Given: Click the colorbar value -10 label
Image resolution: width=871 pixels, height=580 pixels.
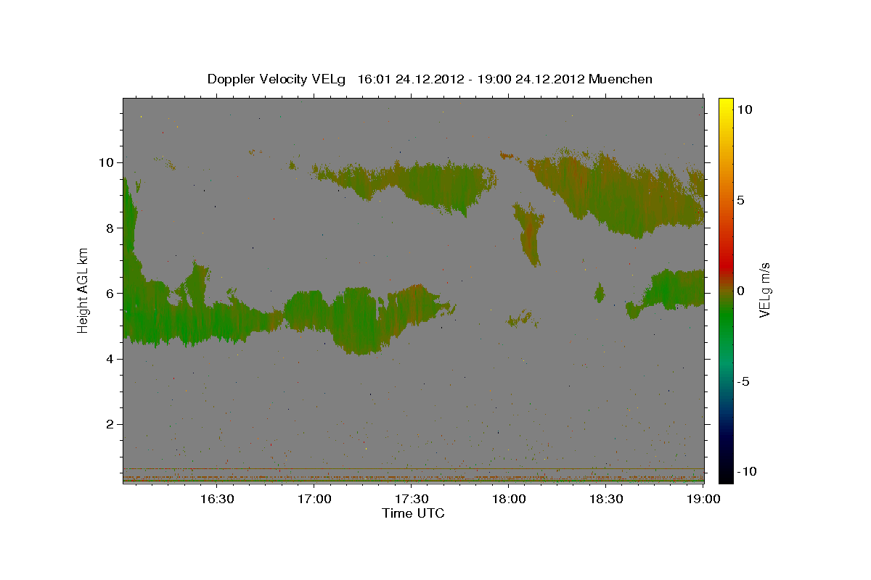Looking at the screenshot, I should pyautogui.click(x=746, y=471).
